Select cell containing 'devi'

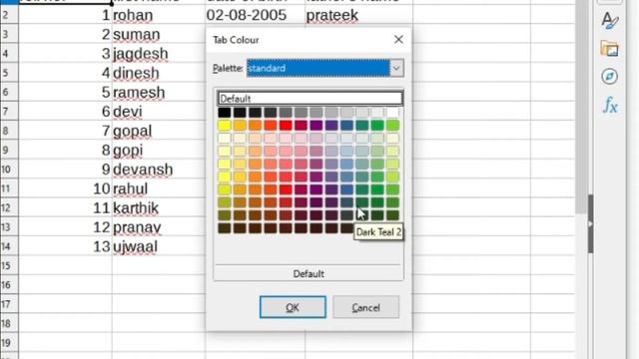(x=159, y=111)
